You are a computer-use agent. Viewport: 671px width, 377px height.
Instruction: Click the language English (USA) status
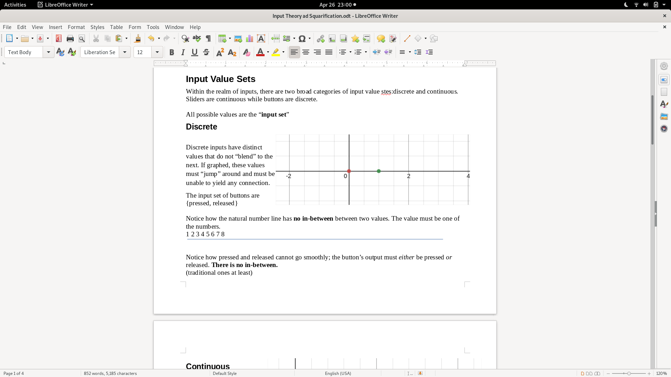pyautogui.click(x=338, y=374)
